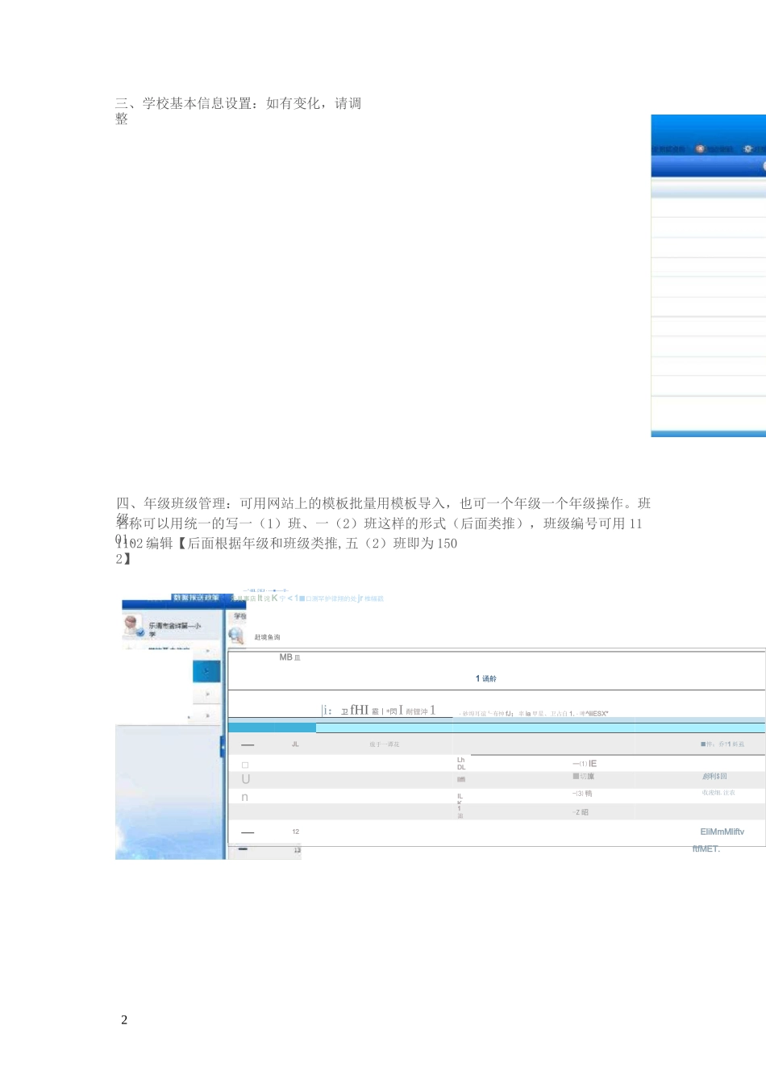This screenshot has height=1084, width=766.
Task: Tick the third table row checkbox
Action: [x=245, y=797]
